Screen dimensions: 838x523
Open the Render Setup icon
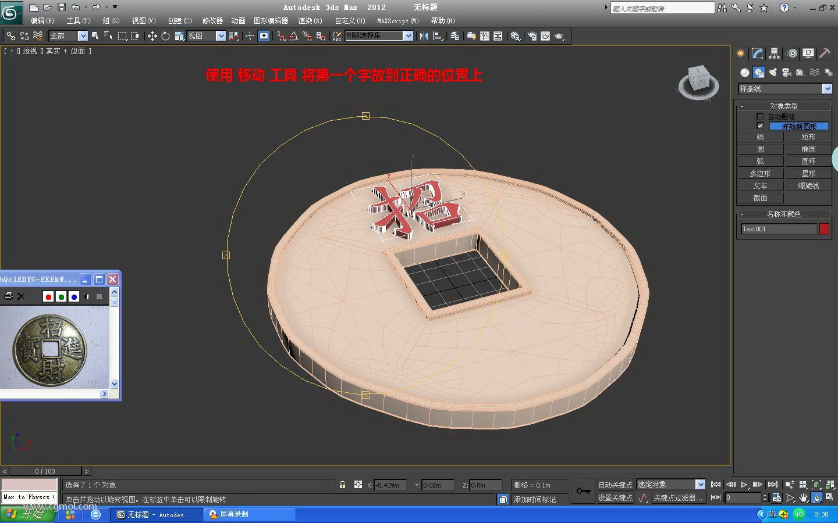[x=532, y=36]
